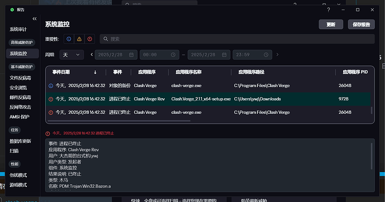Open 数据库更新 task report
This screenshot has height=202, width=385.
pos(20,141)
